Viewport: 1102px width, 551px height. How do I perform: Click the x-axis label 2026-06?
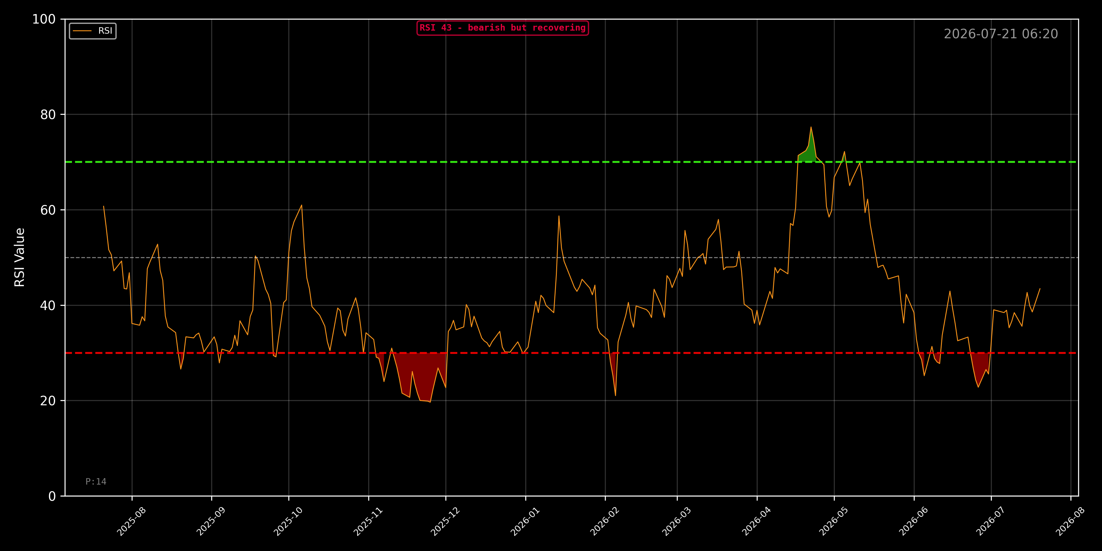(914, 521)
